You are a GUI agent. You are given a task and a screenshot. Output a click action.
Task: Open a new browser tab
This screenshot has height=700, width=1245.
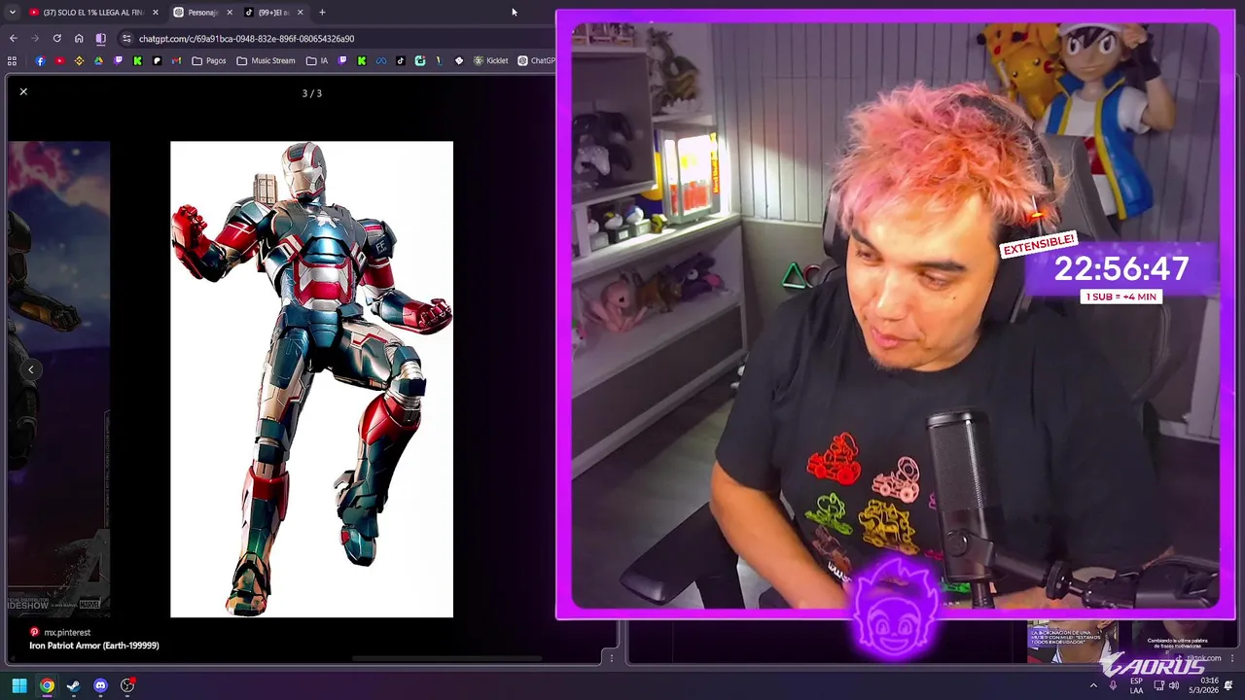(x=322, y=12)
